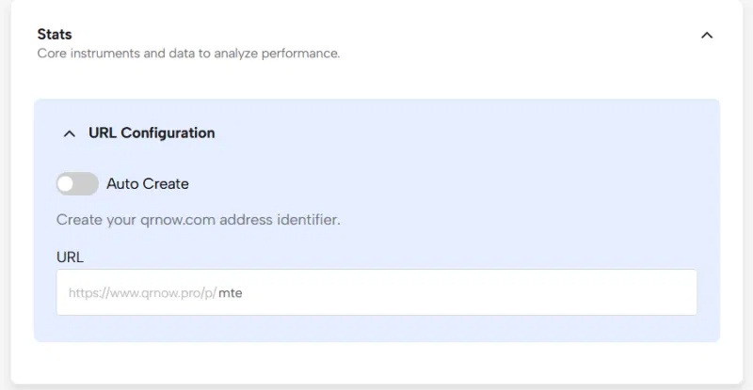The width and height of the screenshot is (753, 390).
Task: Enable the Auto Create toggle
Action: tap(77, 184)
